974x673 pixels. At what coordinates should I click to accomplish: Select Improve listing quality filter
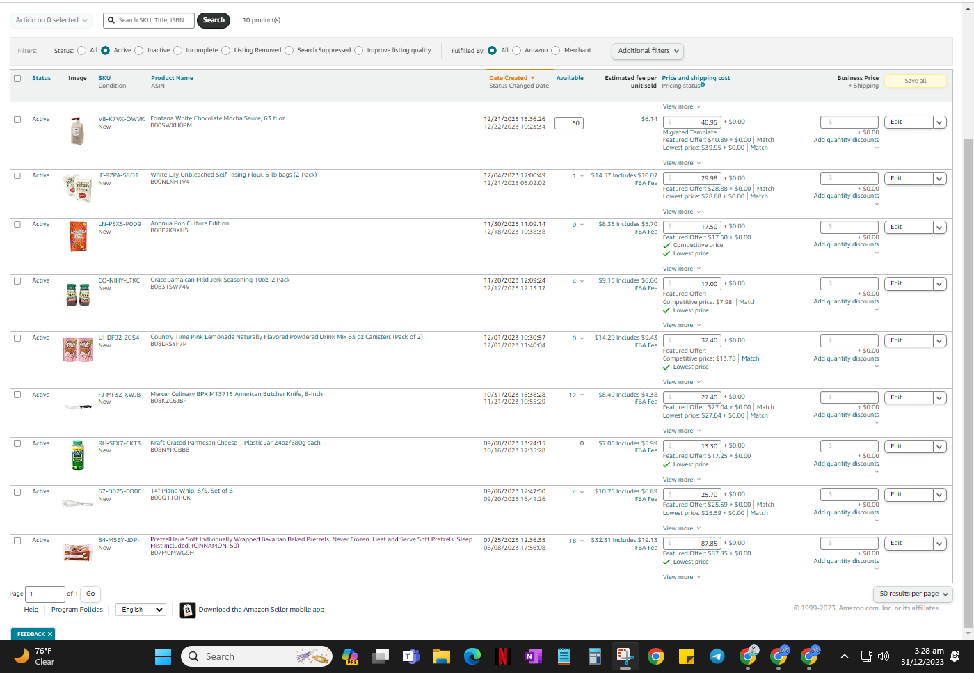(358, 50)
